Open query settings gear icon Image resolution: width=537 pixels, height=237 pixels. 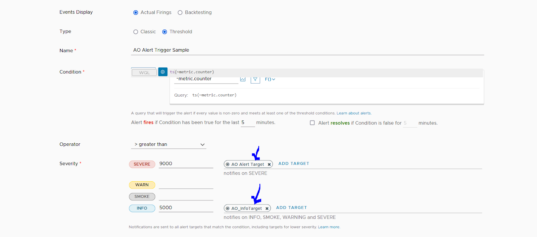pyautogui.click(x=163, y=72)
